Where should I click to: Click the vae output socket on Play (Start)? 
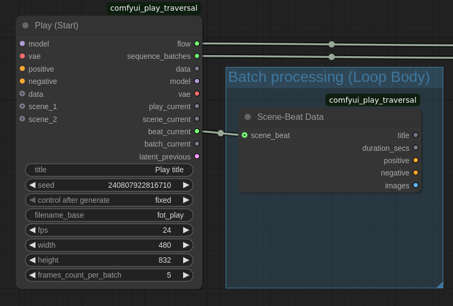pyautogui.click(x=197, y=94)
